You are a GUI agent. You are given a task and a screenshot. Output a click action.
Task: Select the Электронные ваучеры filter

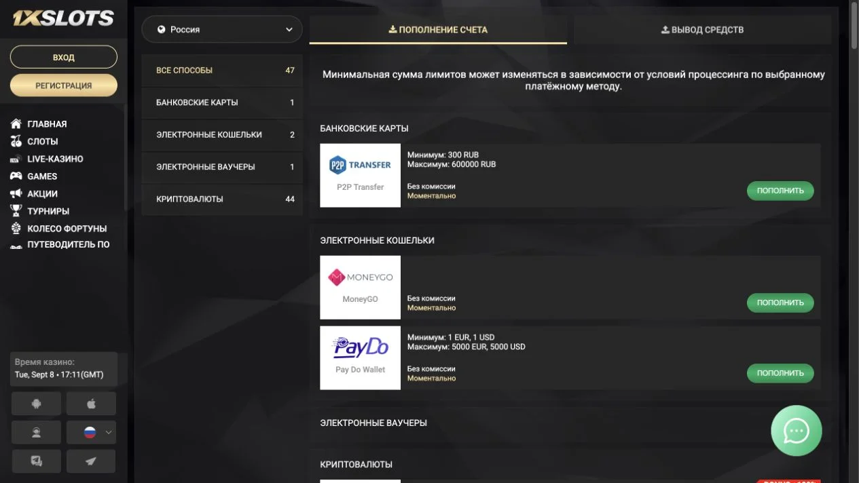pyautogui.click(x=222, y=167)
